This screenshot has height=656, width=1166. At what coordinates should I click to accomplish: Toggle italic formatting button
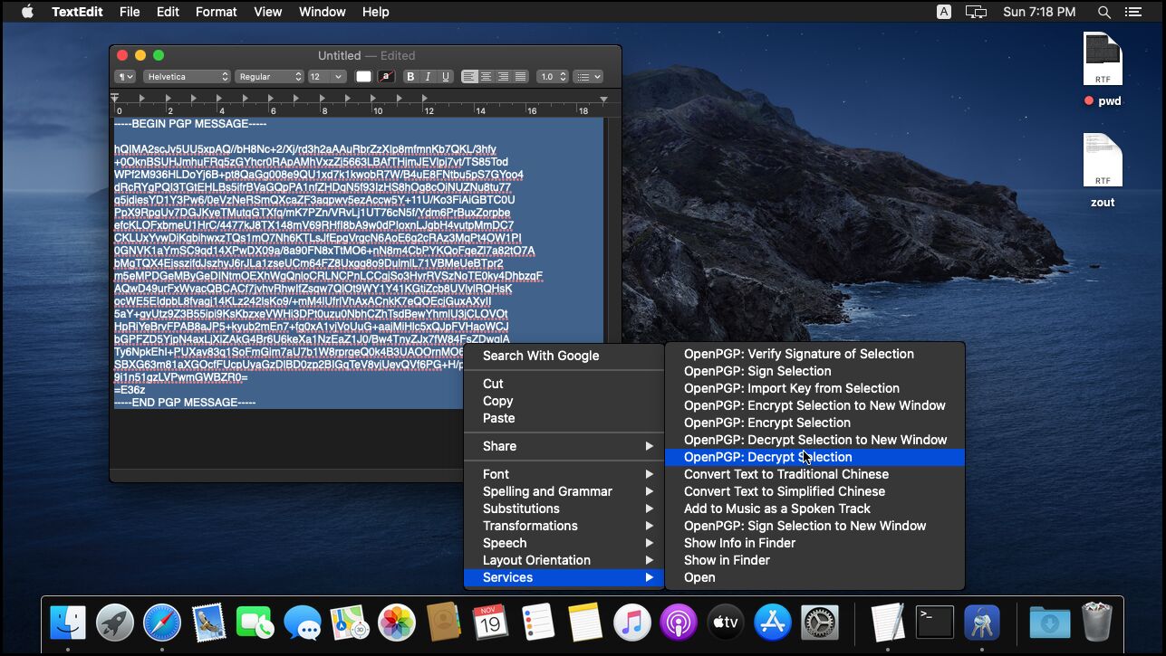428,77
